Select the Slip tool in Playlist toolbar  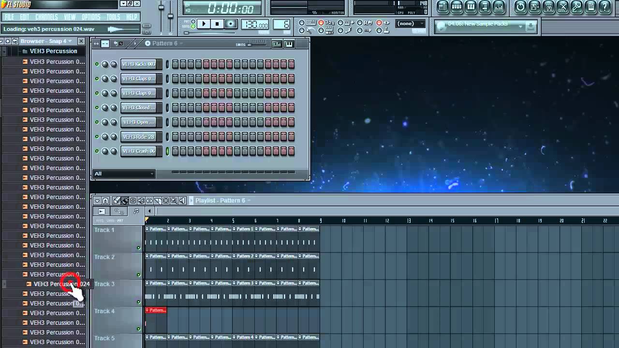(x=149, y=201)
